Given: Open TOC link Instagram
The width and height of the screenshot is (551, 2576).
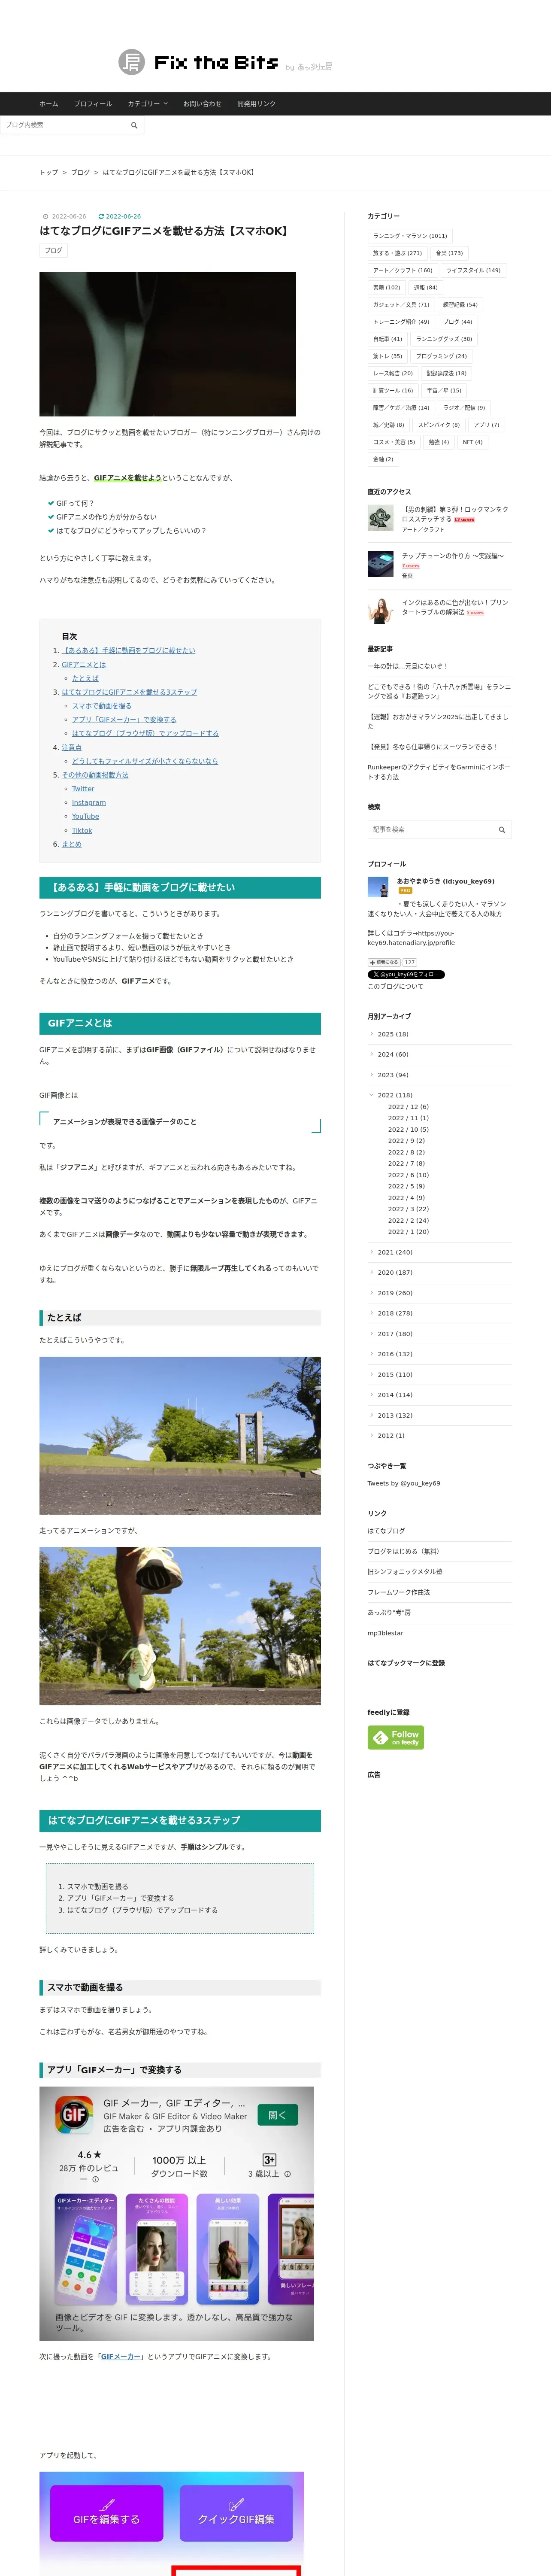Looking at the screenshot, I should point(89,802).
